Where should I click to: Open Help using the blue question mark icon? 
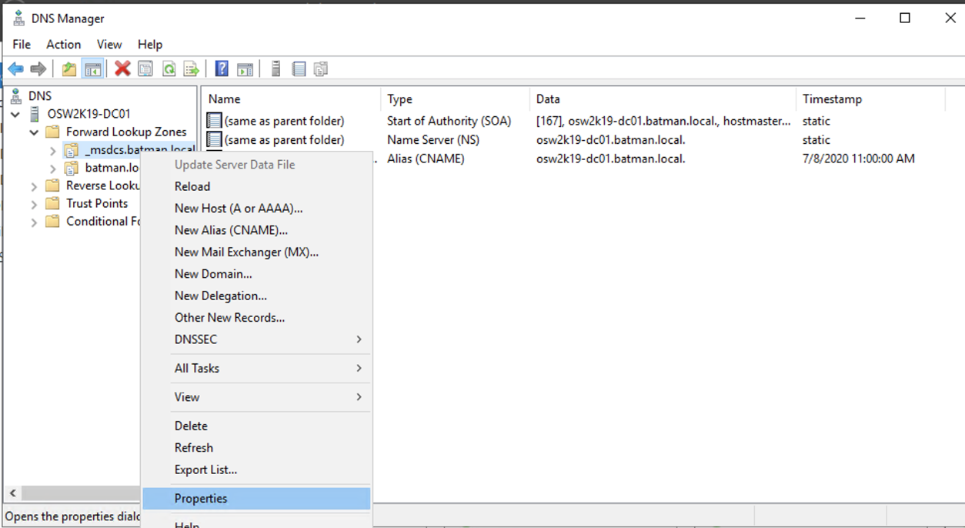pos(220,69)
